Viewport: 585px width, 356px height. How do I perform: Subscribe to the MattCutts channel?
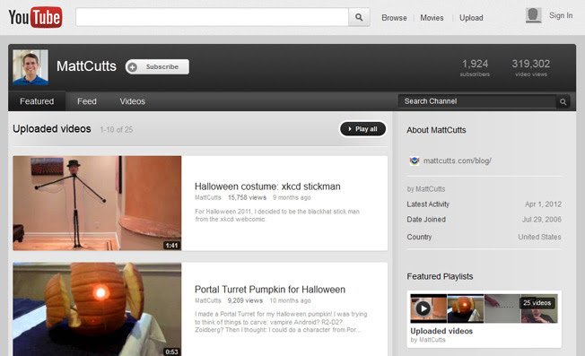(x=157, y=66)
